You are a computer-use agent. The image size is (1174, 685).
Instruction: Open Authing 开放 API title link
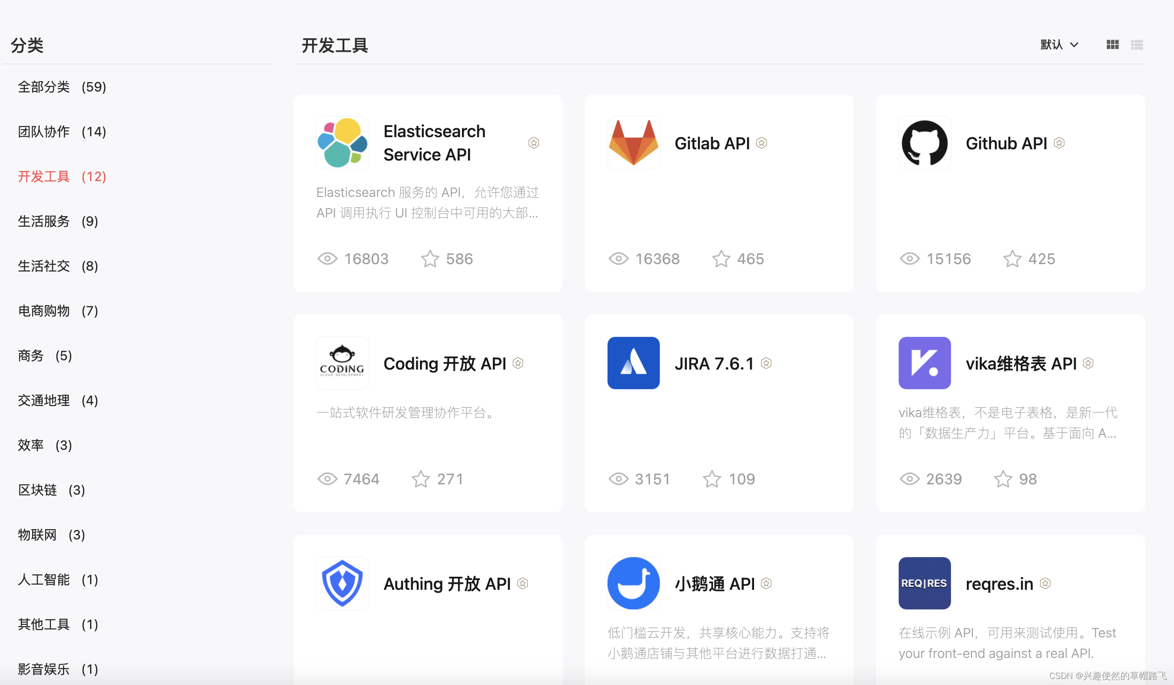[447, 584]
